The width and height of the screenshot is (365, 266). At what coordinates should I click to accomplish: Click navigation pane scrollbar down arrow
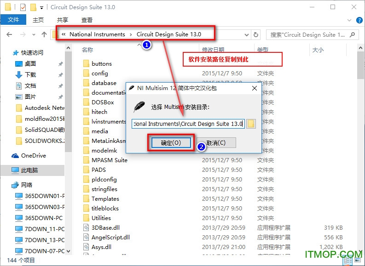coord(68,251)
